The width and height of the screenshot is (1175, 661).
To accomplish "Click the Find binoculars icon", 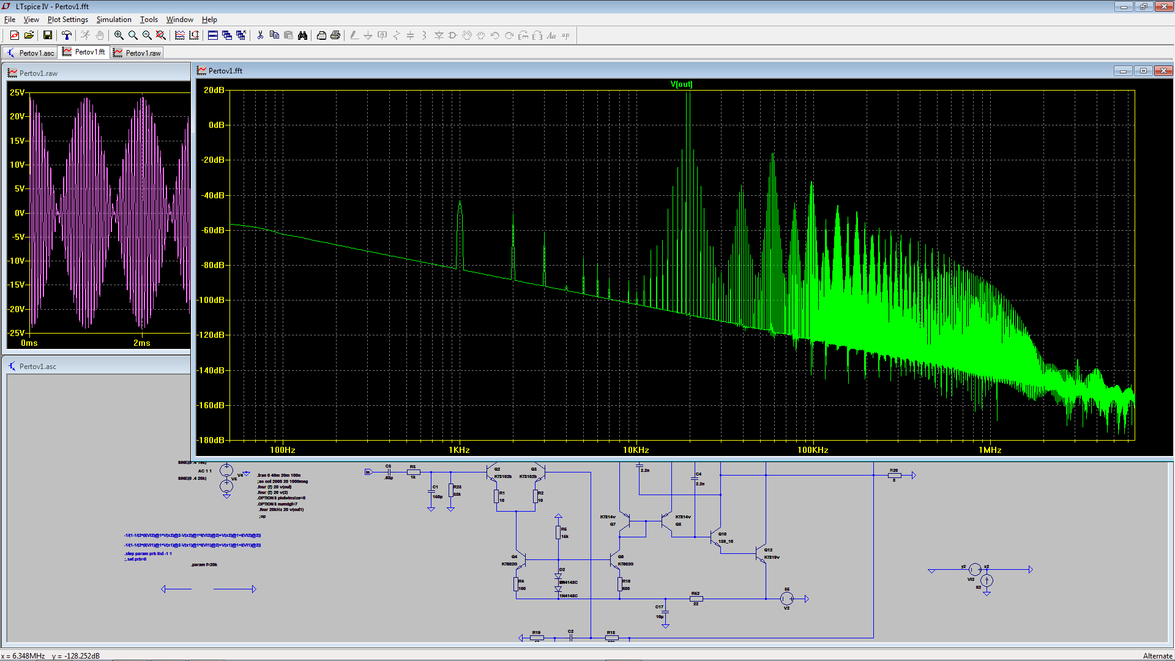I will tap(302, 35).
